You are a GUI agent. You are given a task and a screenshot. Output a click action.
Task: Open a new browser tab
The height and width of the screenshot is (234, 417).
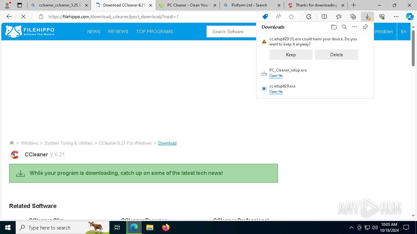point(354,5)
